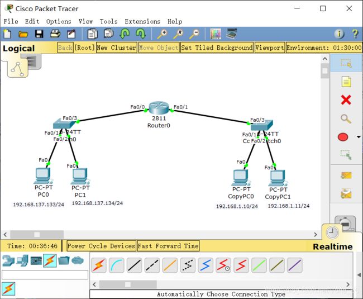
Task: Open the Help menu
Action: (x=175, y=21)
